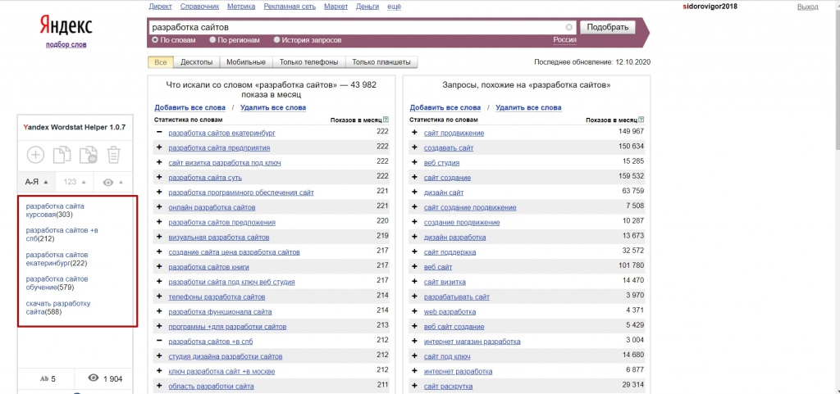The height and width of the screenshot is (394, 840).
Task: Switch to the 'Мобильные' tab
Action: (x=245, y=62)
